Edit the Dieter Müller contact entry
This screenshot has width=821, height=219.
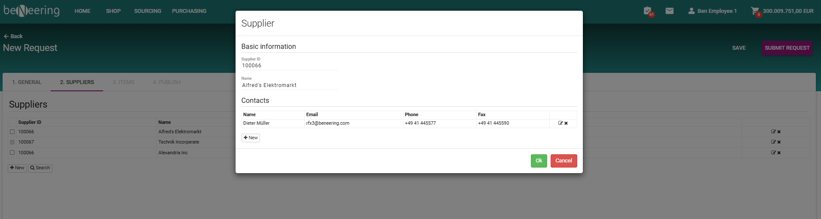pyautogui.click(x=560, y=123)
